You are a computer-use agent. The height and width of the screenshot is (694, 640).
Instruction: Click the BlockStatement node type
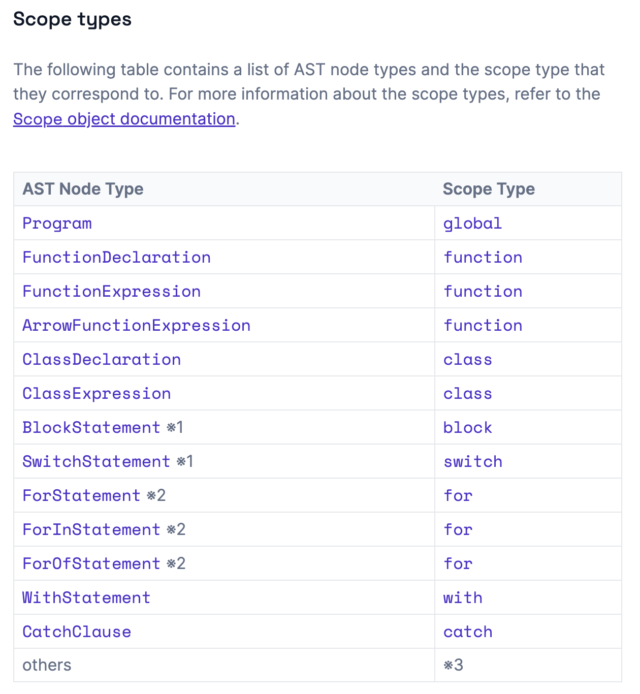(91, 428)
